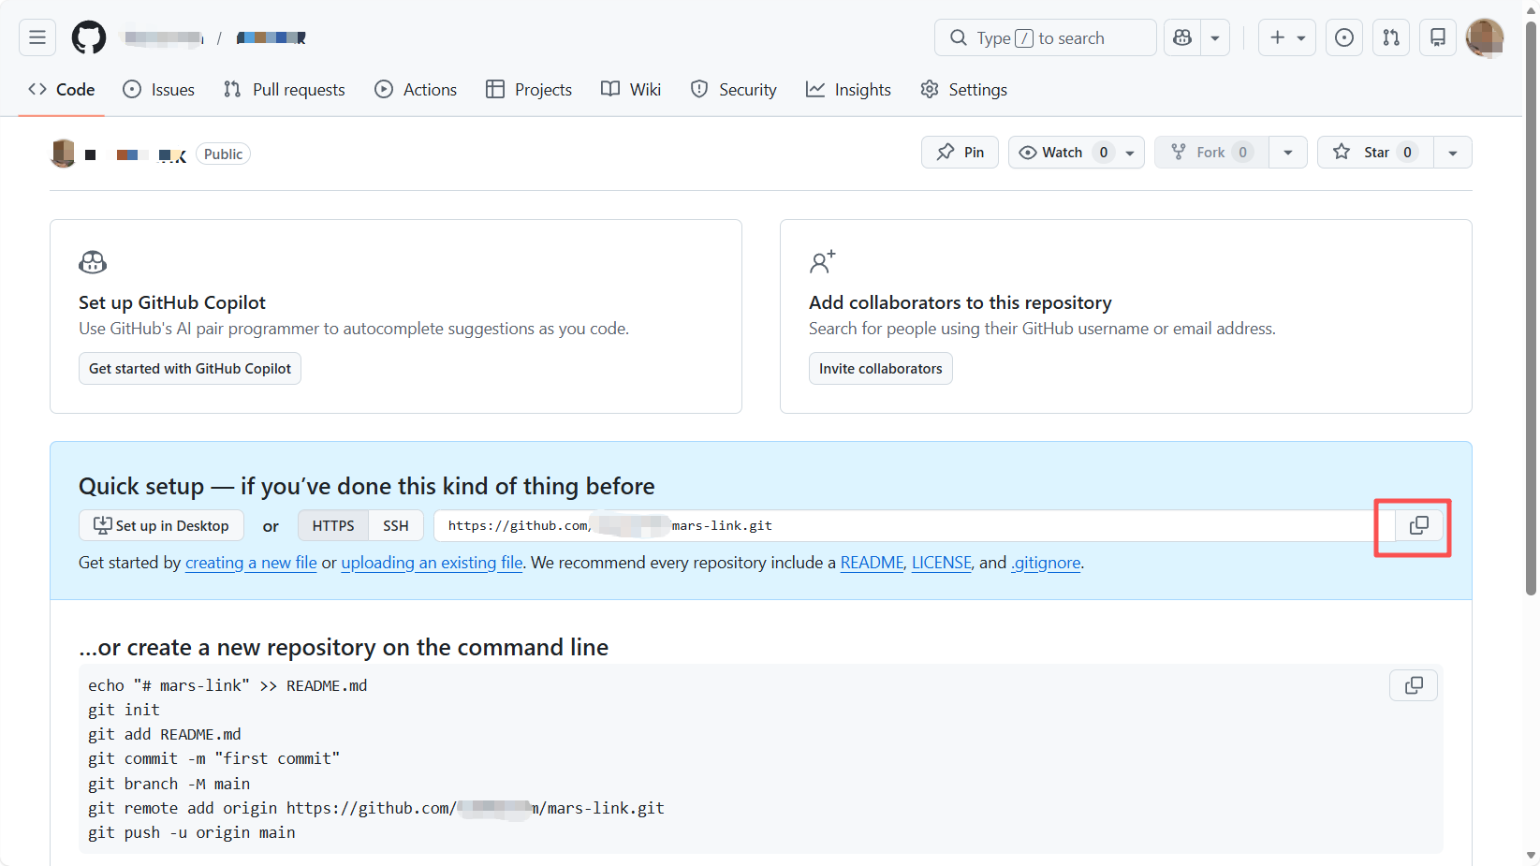The height and width of the screenshot is (866, 1540).
Task: Click the search bar field
Action: 1045,37
